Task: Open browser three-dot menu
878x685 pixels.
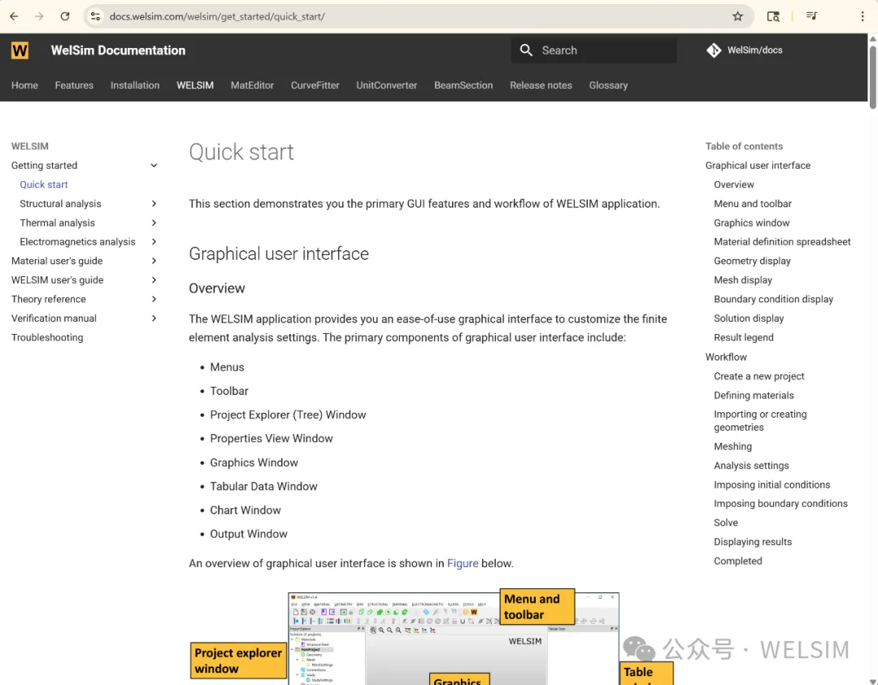Action: point(862,16)
